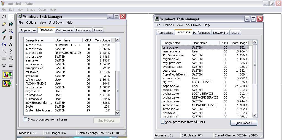This screenshot has width=282, height=140.
Task: Choose the Magnifier tool
Action: pyautogui.click(x=11, y=31)
